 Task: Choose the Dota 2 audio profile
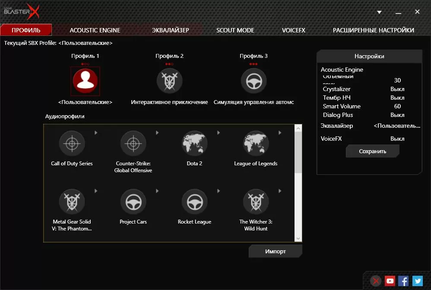194,143
